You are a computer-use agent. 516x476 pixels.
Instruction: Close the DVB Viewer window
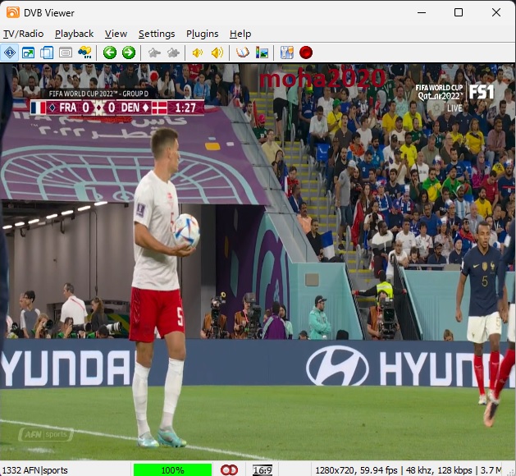click(496, 12)
